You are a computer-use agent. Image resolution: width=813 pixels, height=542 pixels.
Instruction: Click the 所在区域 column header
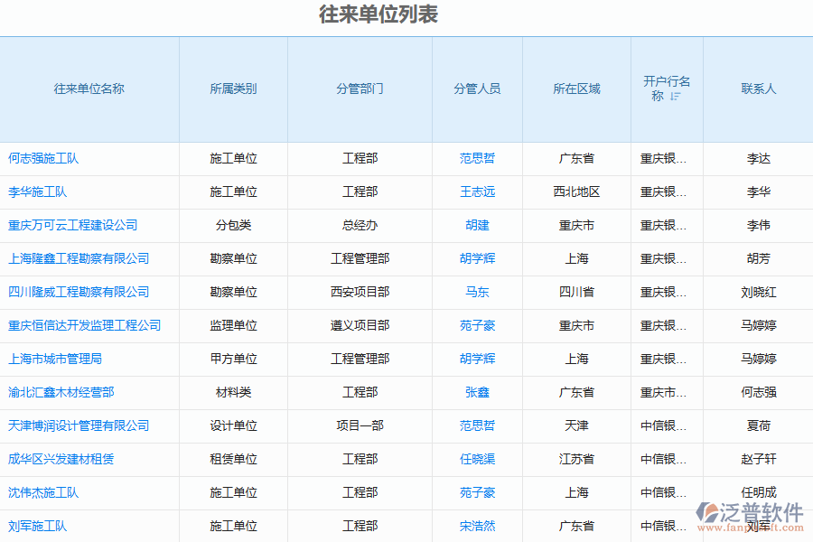pos(576,89)
